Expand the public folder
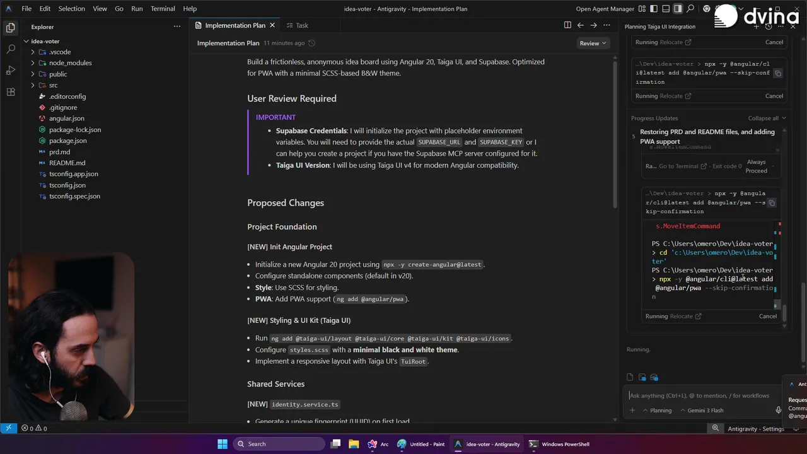The width and height of the screenshot is (807, 454). point(58,74)
